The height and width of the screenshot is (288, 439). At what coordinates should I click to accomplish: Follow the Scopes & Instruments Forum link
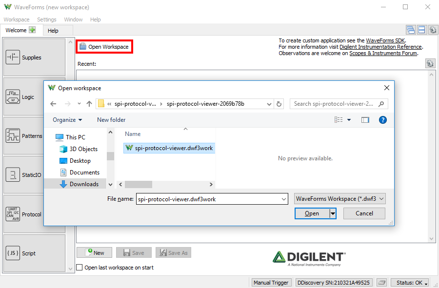(x=383, y=54)
